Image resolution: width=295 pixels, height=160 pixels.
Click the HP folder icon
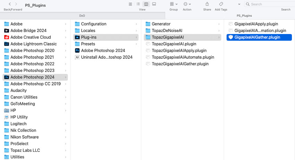(7, 110)
